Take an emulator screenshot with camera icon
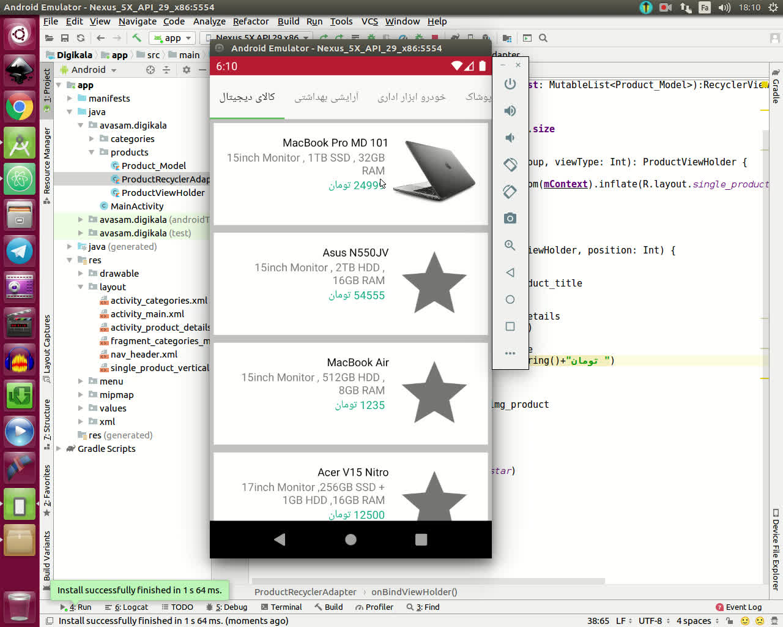 (x=510, y=219)
